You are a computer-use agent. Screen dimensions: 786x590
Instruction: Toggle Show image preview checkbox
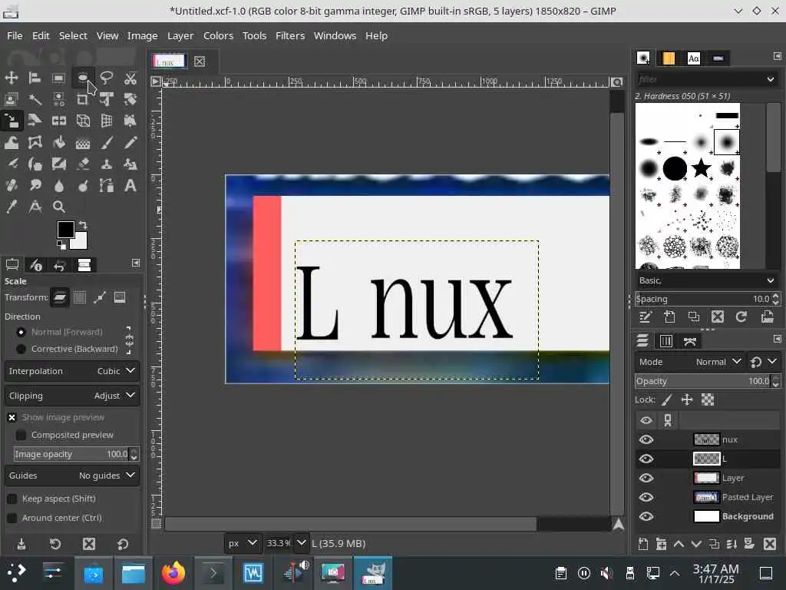(x=12, y=417)
